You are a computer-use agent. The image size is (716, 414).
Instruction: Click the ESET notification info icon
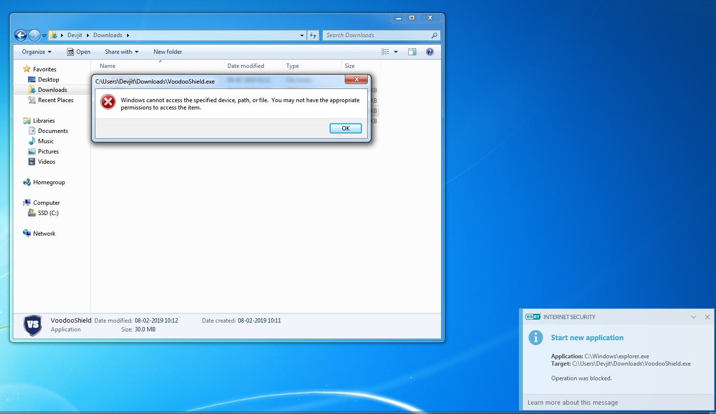tap(536, 338)
